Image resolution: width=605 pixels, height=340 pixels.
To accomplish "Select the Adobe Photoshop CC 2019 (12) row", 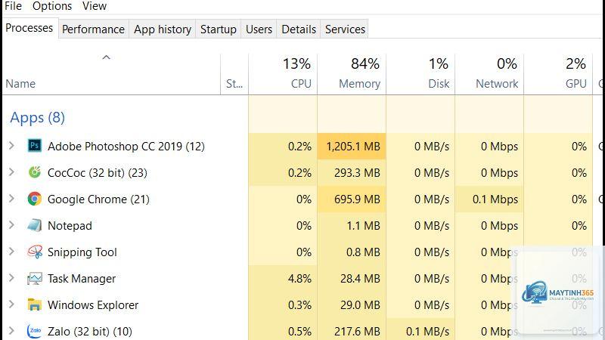I will [x=302, y=146].
